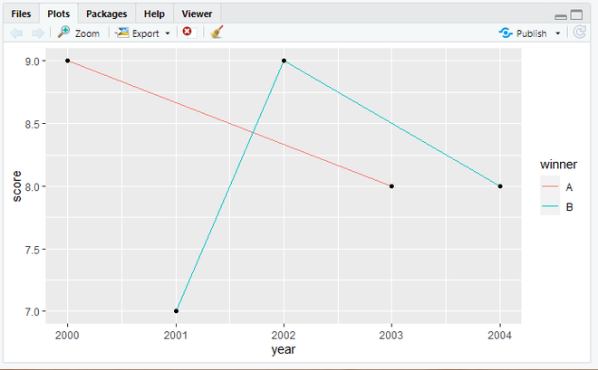Click the teal line legend key for B

point(550,206)
